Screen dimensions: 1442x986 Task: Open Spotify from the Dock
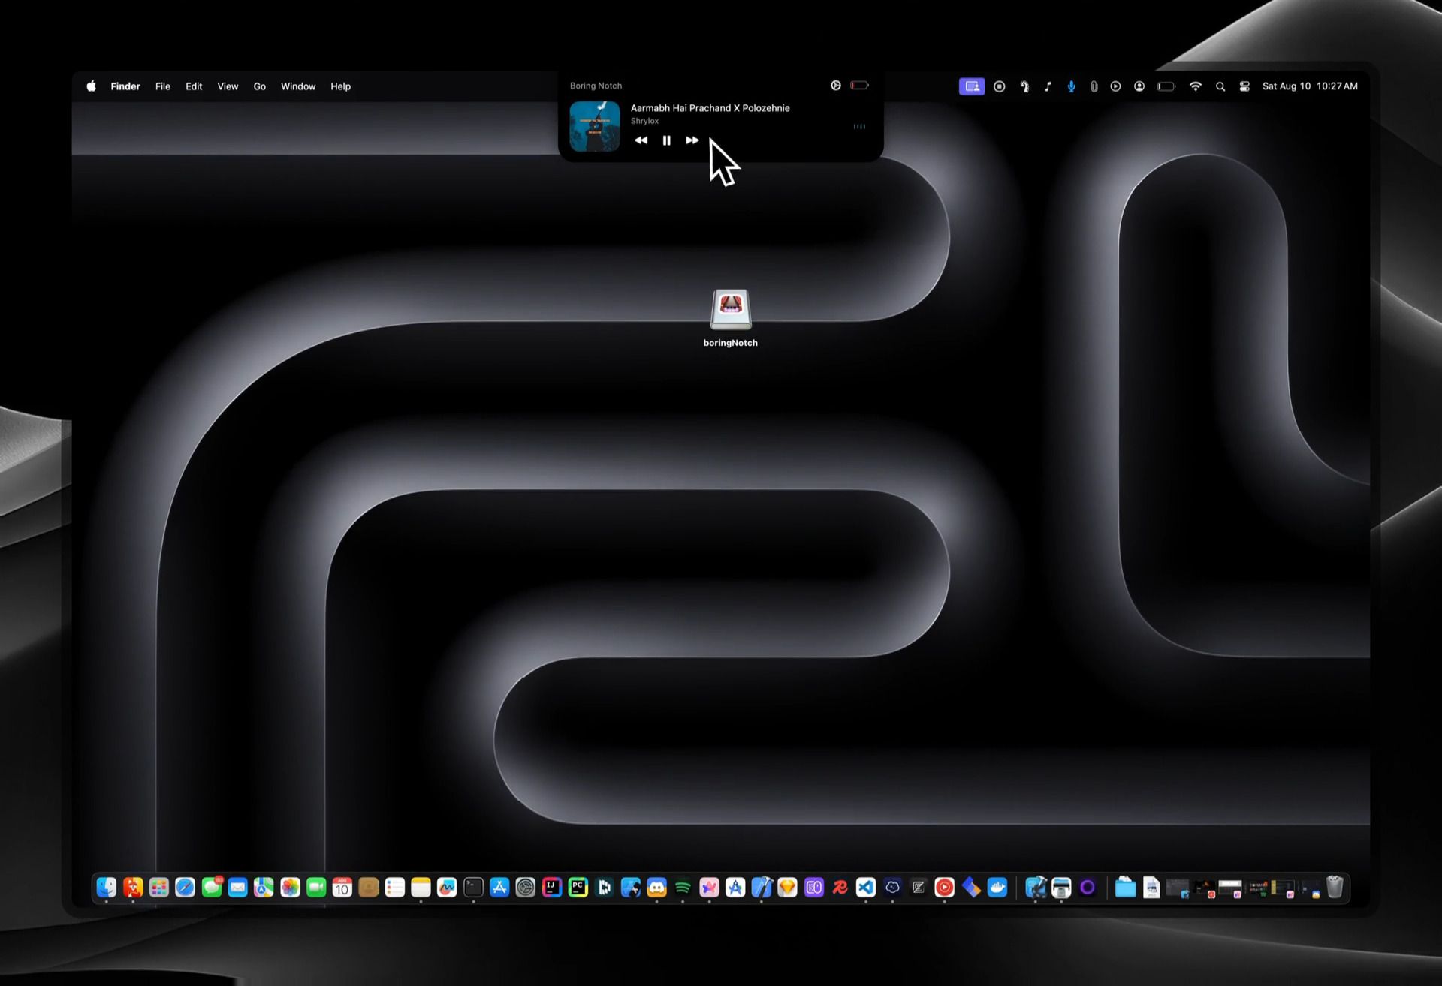[682, 888]
